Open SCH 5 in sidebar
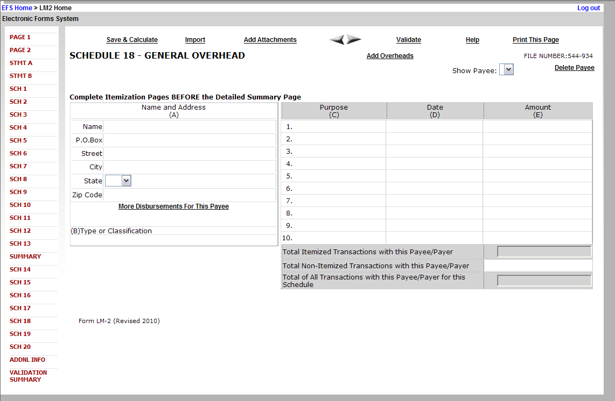 18,141
